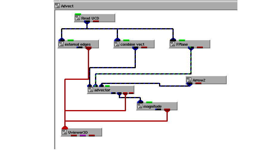Screen dimensions: 266x151
Task: Click red output port on external edges
Action: [x=88, y=47]
